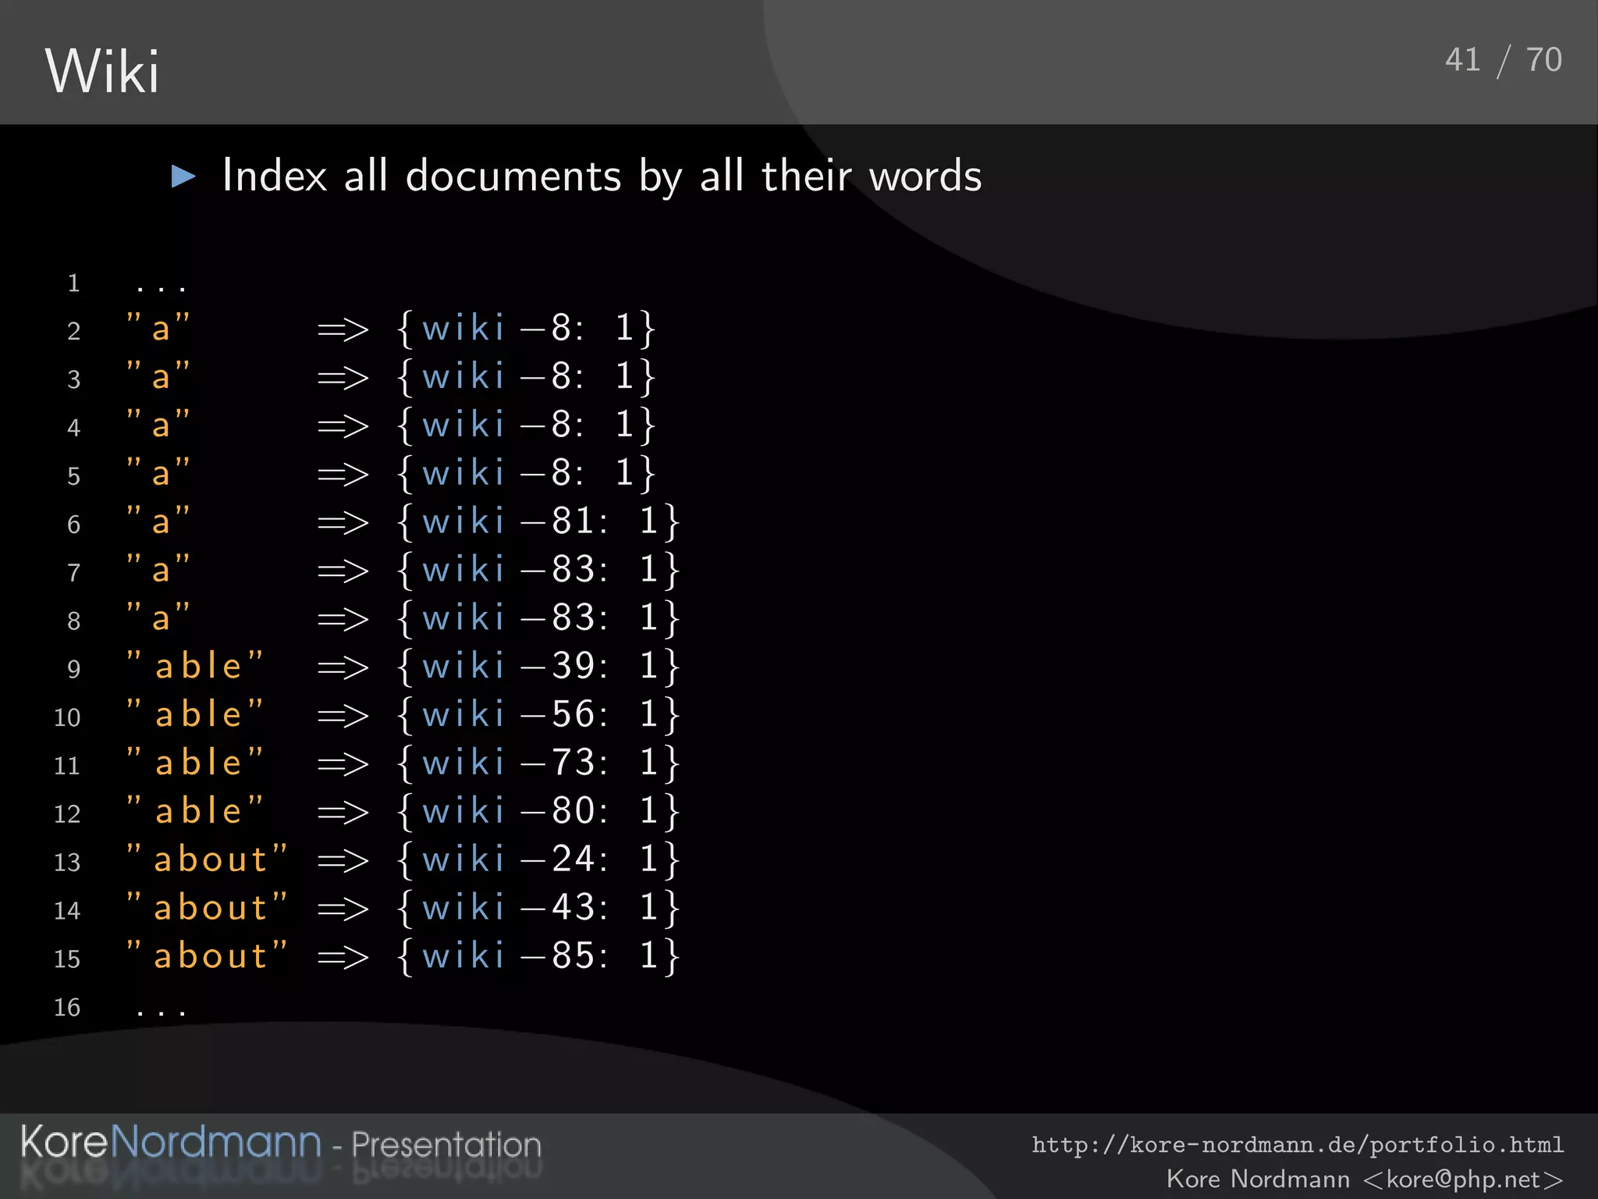The width and height of the screenshot is (1598, 1199).
Task: Click the line number 11
Action: click(67, 766)
